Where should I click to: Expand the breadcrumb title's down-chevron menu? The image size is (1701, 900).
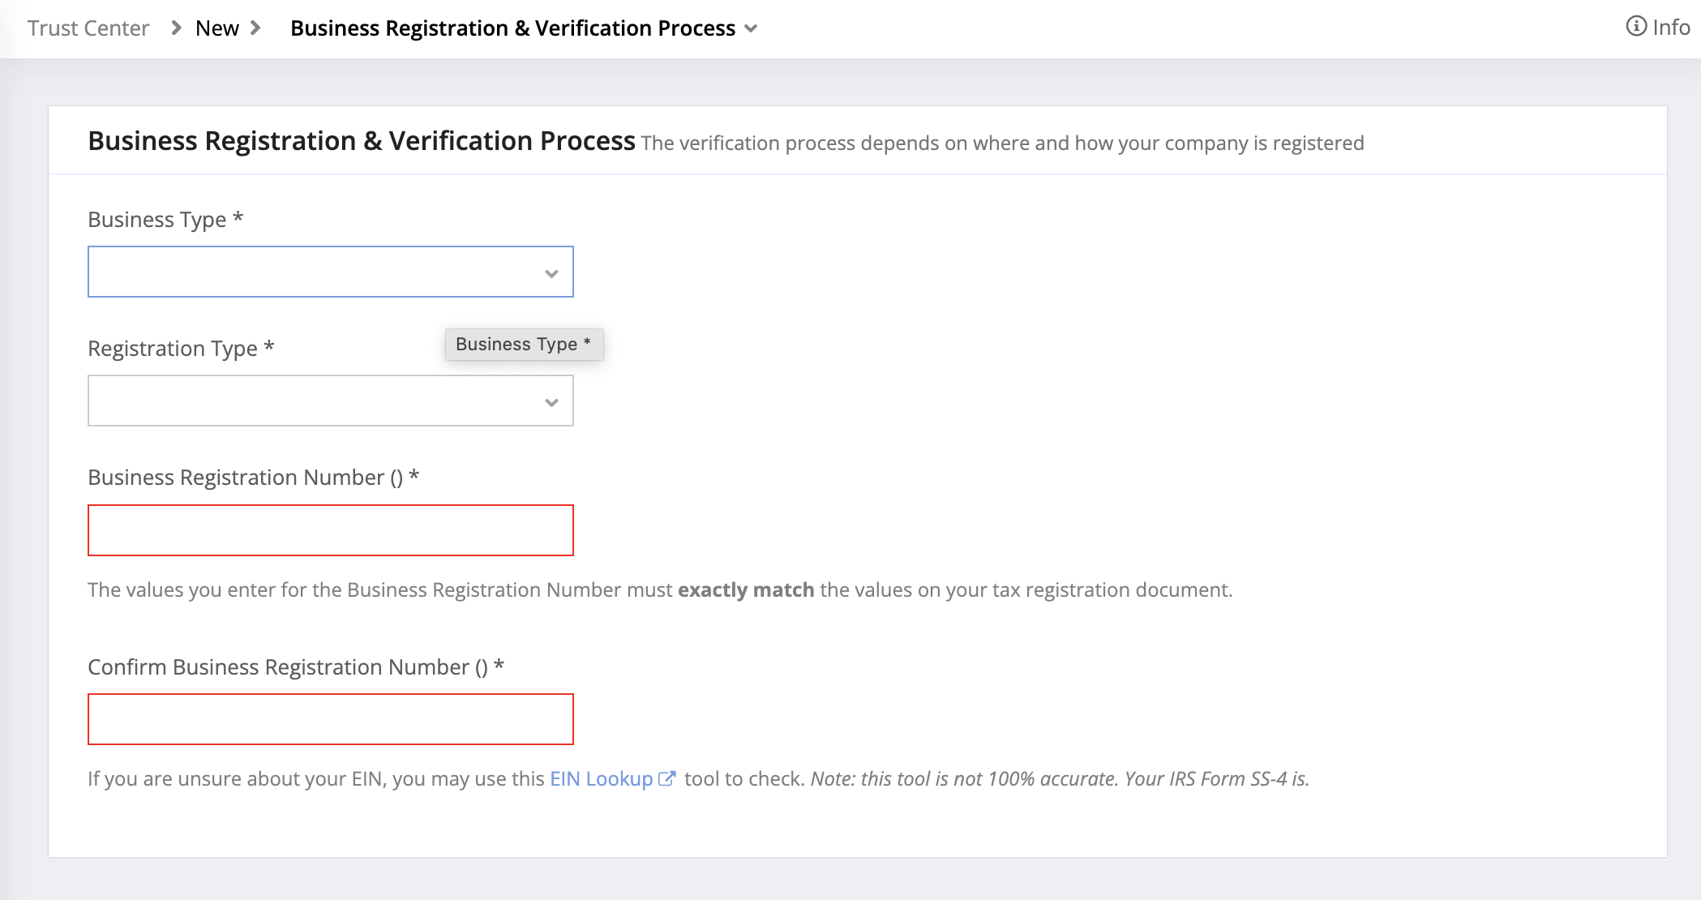coord(751,29)
